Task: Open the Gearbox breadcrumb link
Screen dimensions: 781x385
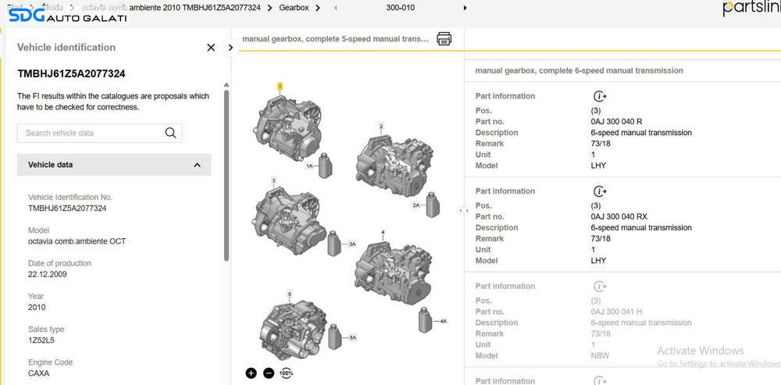Action: click(294, 8)
